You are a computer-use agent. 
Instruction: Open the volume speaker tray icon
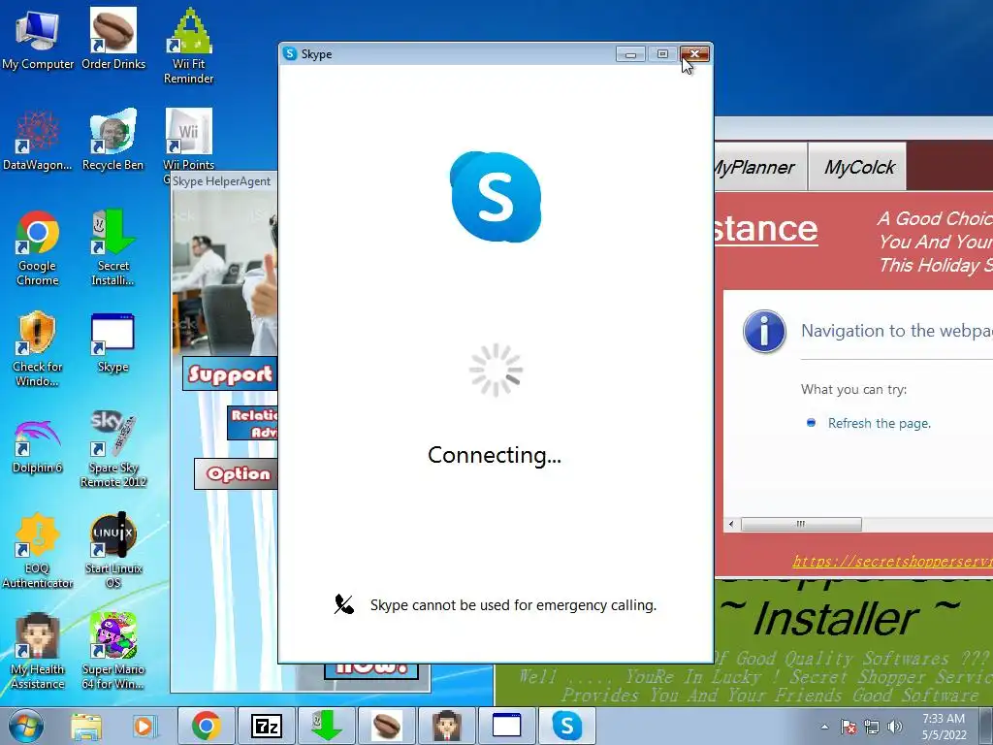895,727
